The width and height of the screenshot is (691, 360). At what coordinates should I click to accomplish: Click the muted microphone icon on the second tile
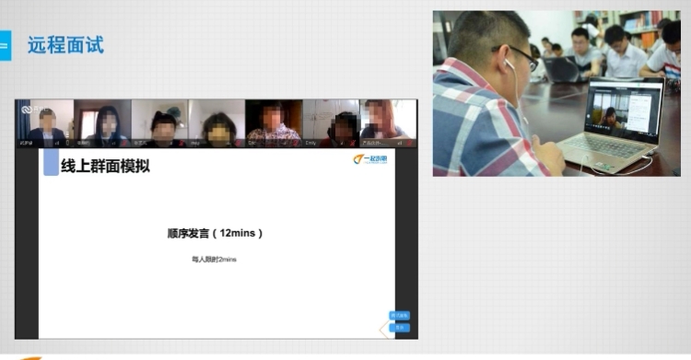tap(124, 144)
